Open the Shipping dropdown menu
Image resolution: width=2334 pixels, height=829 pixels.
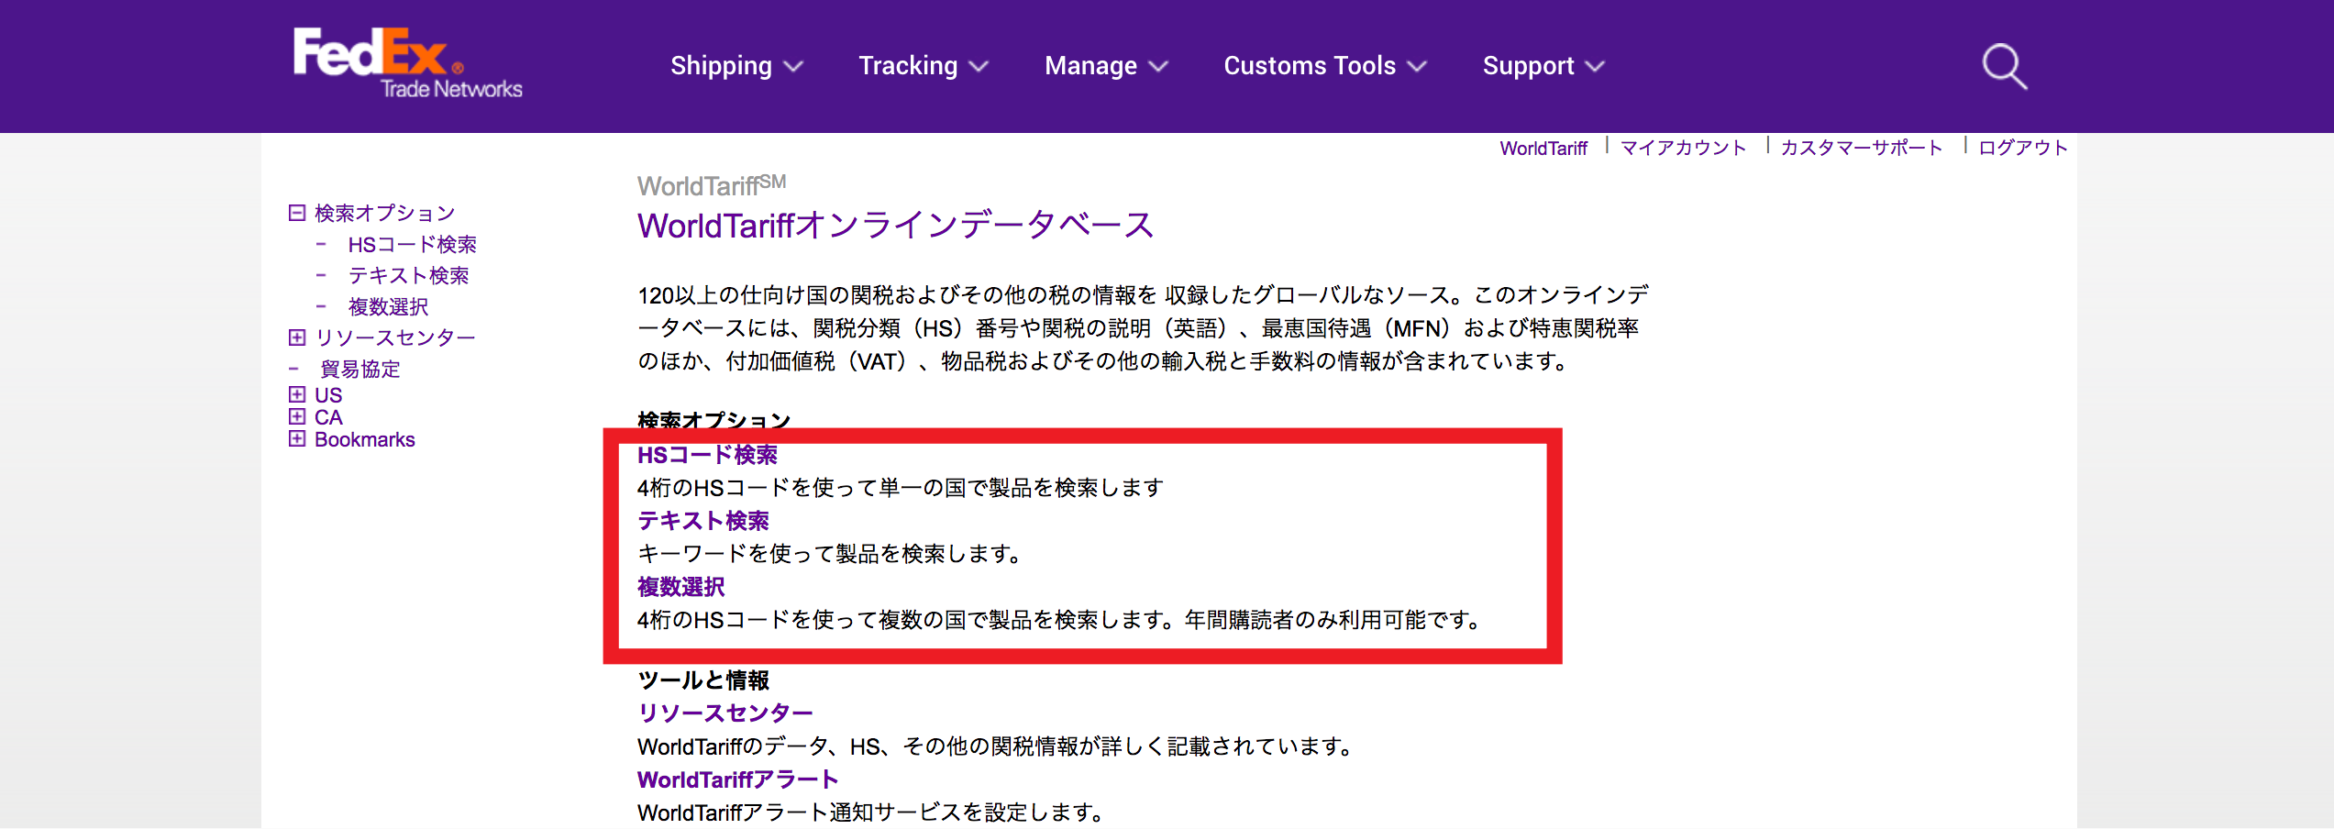[736, 66]
